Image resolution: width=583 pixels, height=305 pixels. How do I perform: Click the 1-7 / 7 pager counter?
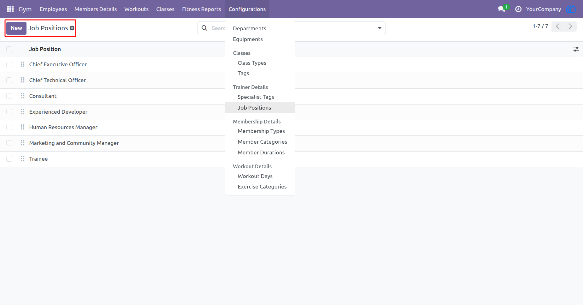(540, 27)
